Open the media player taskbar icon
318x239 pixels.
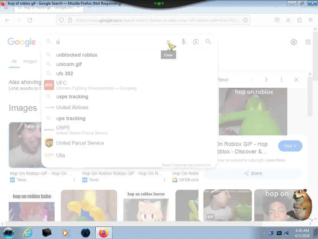point(65,233)
